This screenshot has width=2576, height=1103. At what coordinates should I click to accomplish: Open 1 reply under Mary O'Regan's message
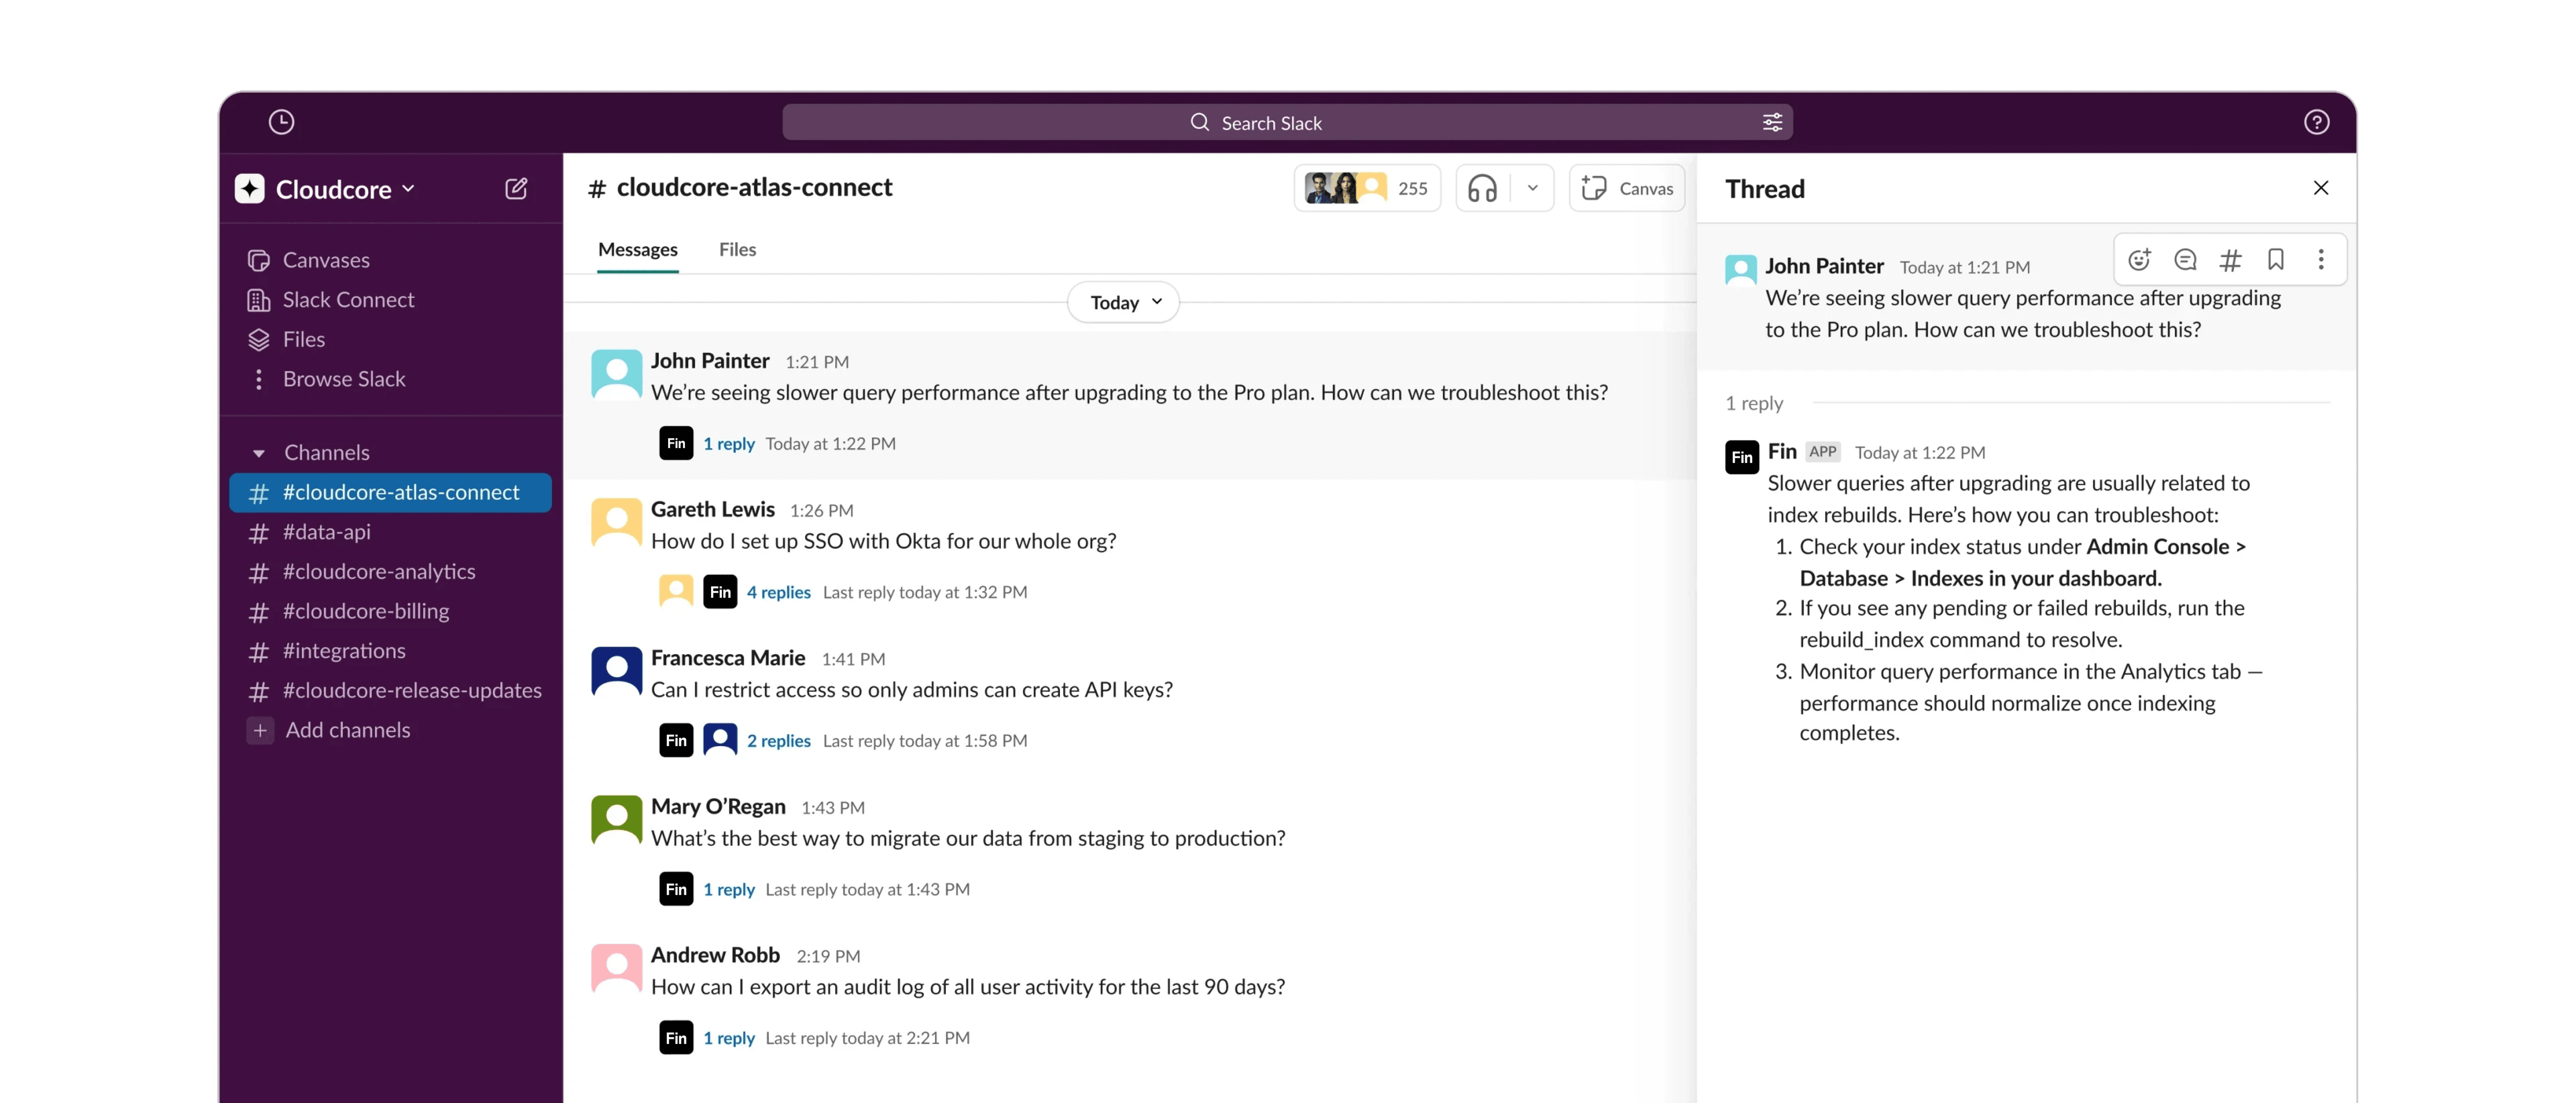pos(728,889)
